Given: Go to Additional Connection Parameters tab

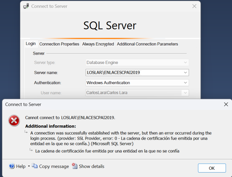Looking at the screenshot, I should click(x=147, y=44).
